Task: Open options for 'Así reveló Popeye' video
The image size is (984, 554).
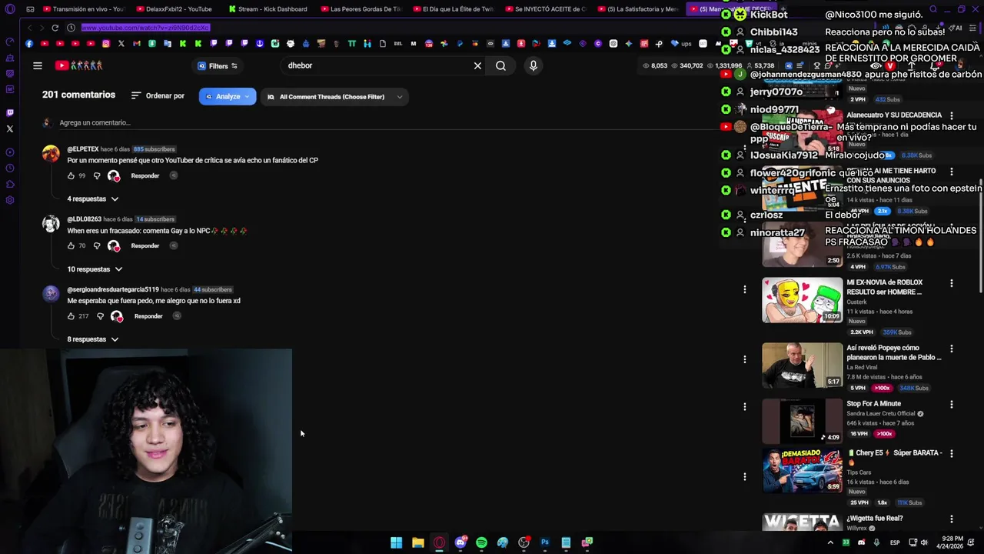Action: tap(952, 348)
